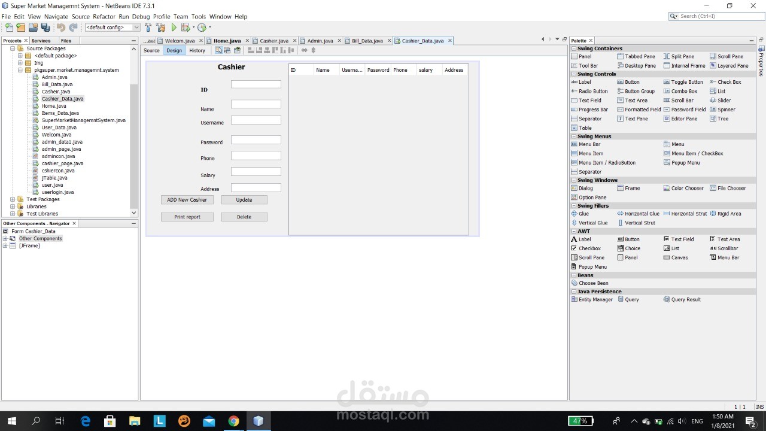Open the Edge browser in taskbar
This screenshot has height=431, width=766.
pos(86,421)
